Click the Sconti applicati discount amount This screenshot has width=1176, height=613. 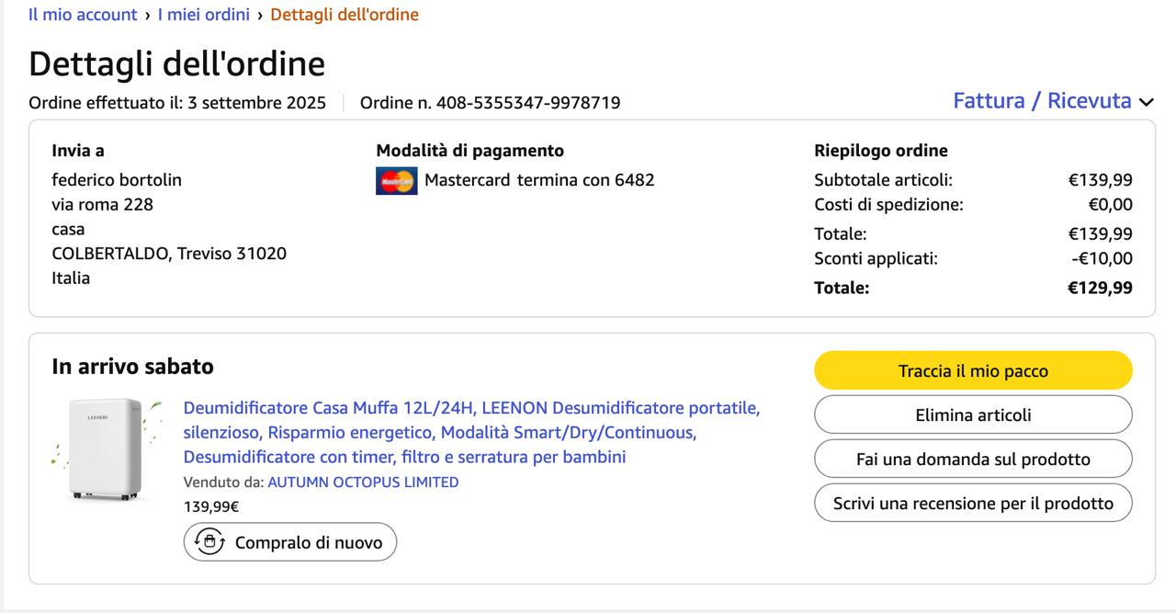pyautogui.click(x=1102, y=259)
